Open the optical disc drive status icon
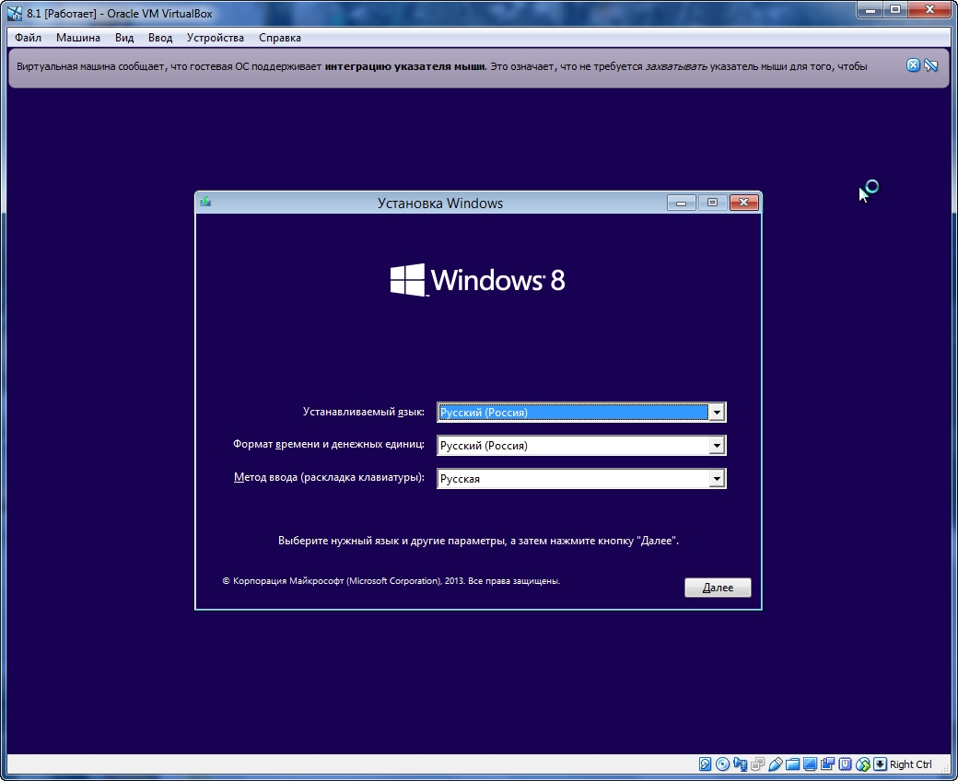This screenshot has width=958, height=781. coord(722,764)
